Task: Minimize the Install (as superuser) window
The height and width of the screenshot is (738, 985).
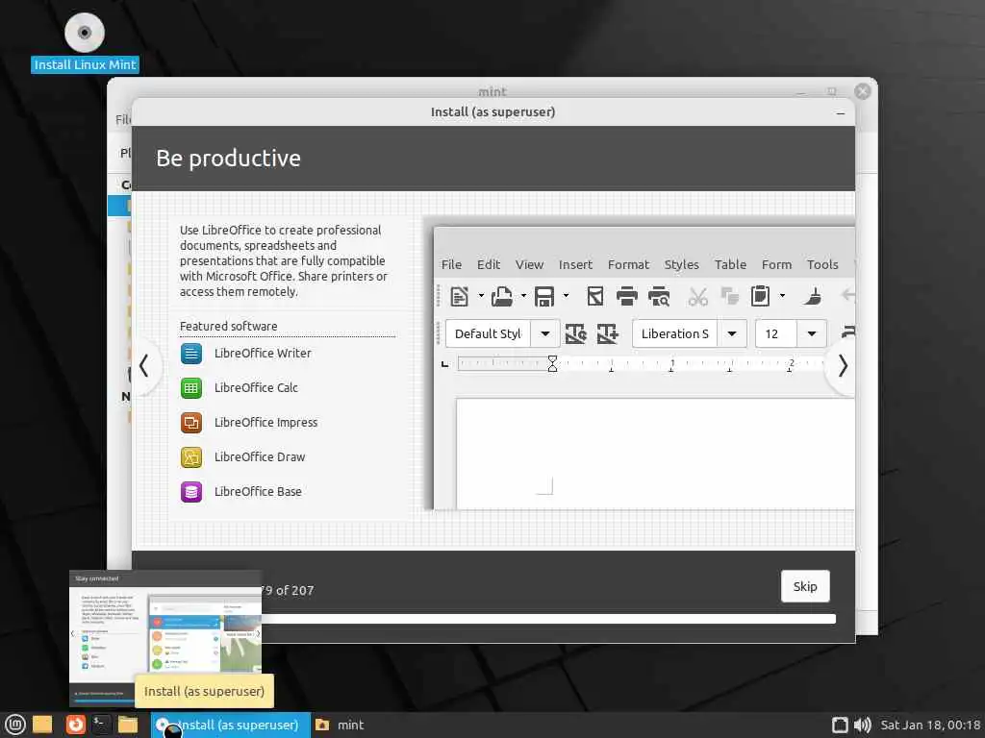Action: coord(841,113)
